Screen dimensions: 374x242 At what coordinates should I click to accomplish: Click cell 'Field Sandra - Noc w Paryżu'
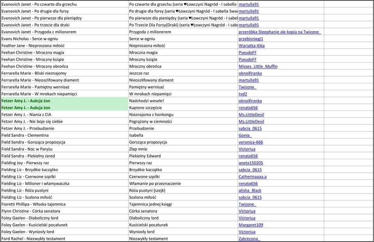click(64, 149)
